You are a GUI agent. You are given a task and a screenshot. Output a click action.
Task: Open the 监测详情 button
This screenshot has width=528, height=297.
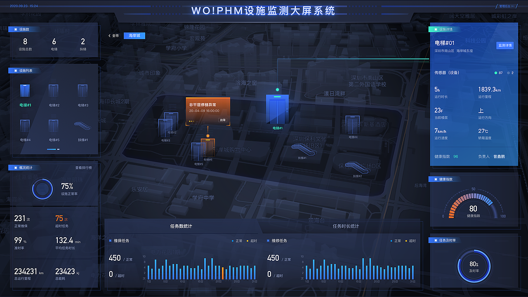point(505,45)
